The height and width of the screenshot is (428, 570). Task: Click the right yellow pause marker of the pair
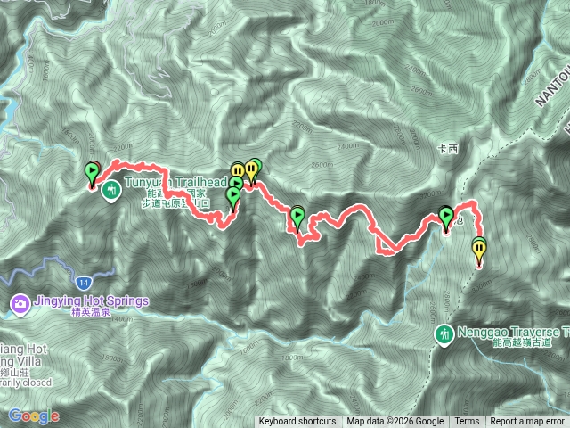(251, 171)
